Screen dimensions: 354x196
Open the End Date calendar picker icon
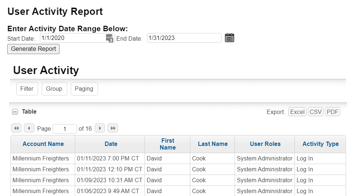point(229,38)
